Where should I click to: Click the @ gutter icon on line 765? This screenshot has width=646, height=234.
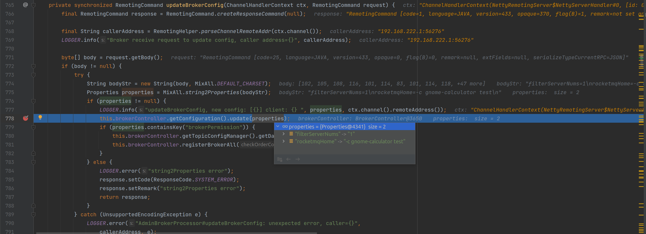click(25, 5)
